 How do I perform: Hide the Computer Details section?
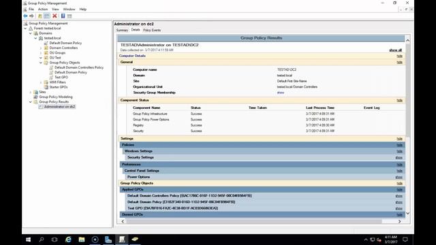(x=400, y=56)
